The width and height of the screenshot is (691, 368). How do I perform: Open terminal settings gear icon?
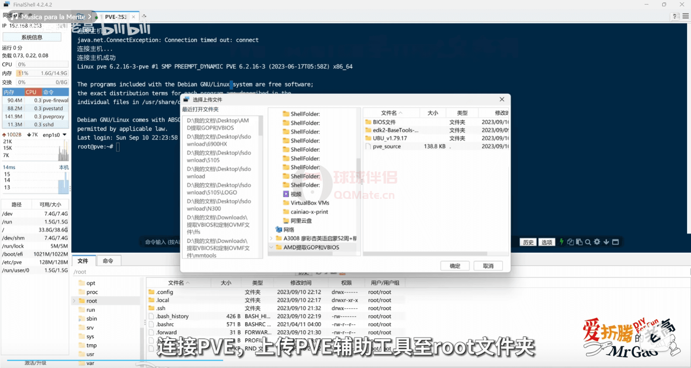tap(597, 242)
